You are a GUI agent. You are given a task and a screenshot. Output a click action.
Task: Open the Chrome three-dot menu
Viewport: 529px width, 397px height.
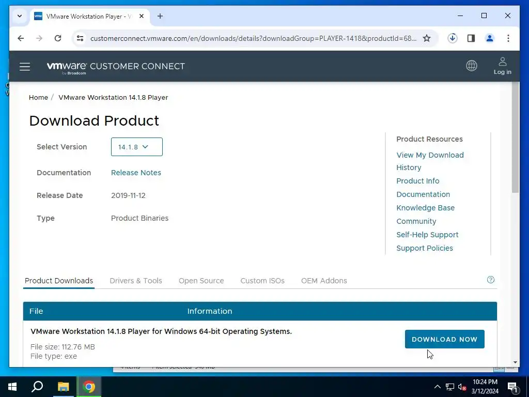click(x=508, y=38)
